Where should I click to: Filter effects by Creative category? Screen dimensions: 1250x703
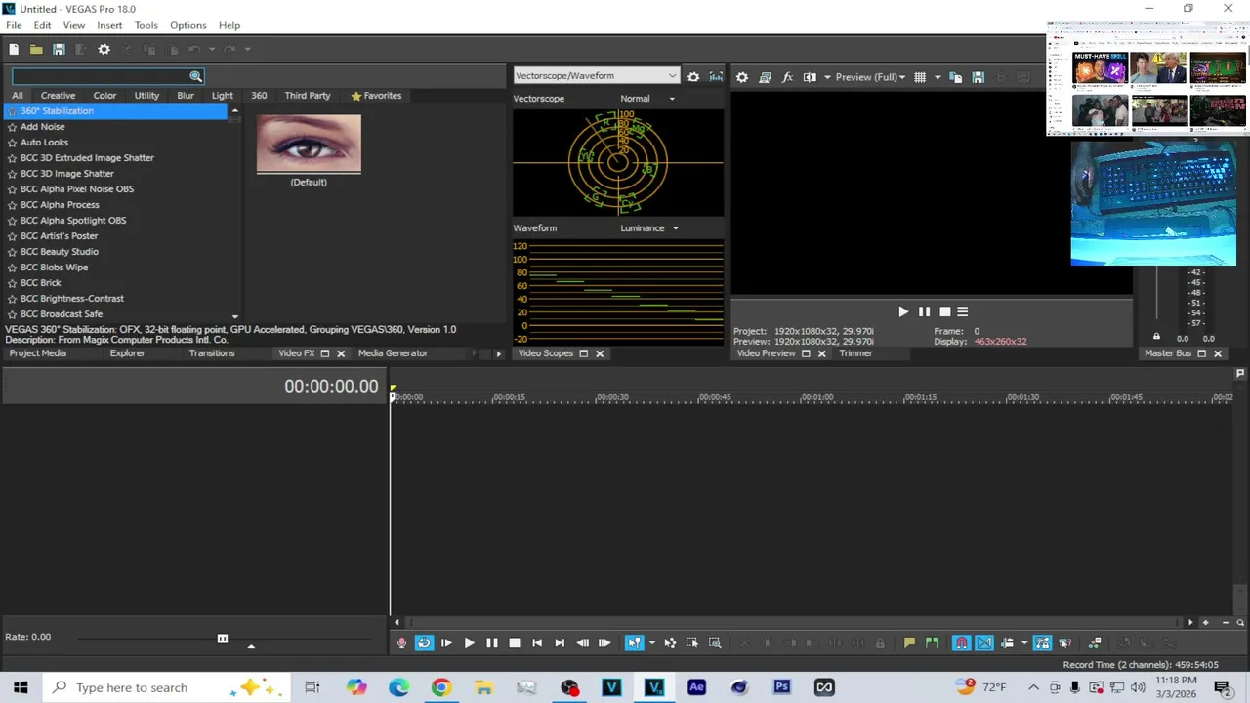pyautogui.click(x=58, y=96)
